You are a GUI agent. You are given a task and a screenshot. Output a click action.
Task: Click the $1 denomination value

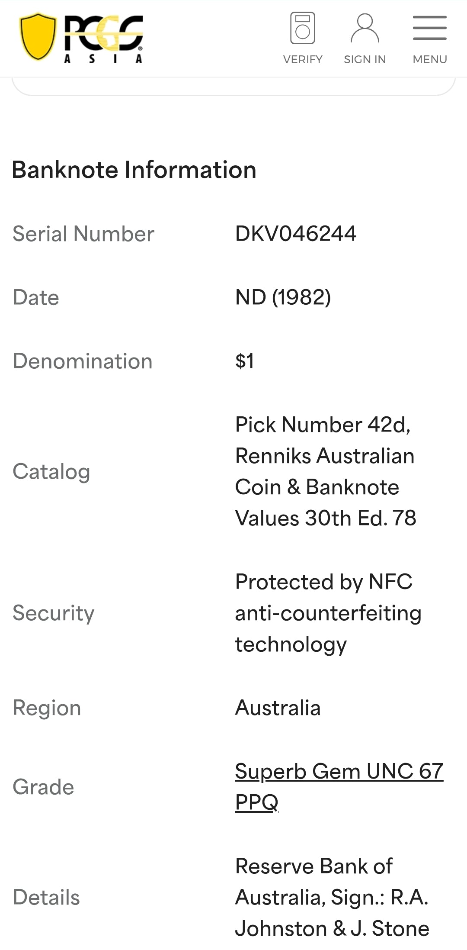245,361
